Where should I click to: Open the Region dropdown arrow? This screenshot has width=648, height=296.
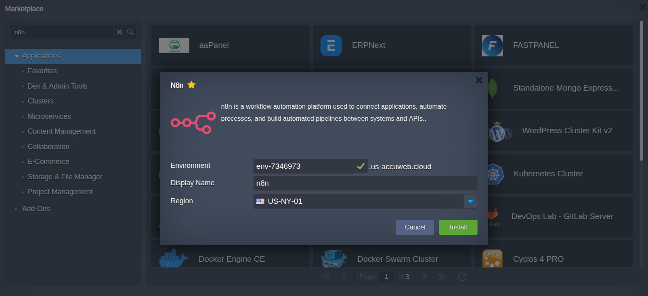pos(470,201)
